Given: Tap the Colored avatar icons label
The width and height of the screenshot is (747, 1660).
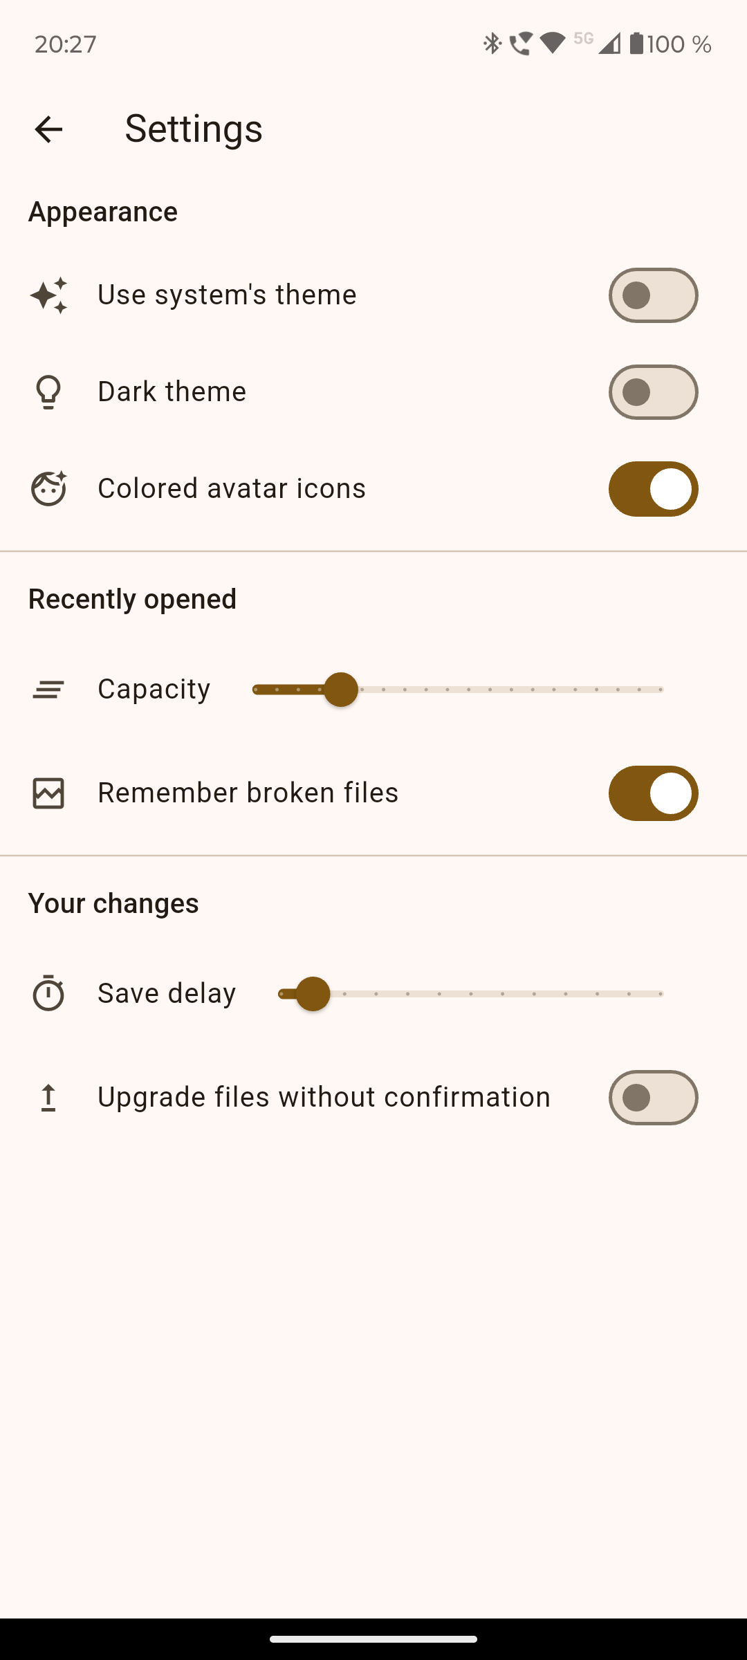Looking at the screenshot, I should (x=232, y=488).
